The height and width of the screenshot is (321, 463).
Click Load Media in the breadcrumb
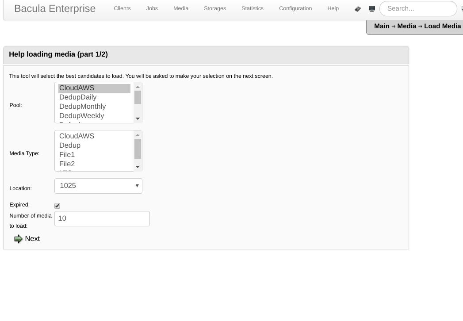(443, 26)
